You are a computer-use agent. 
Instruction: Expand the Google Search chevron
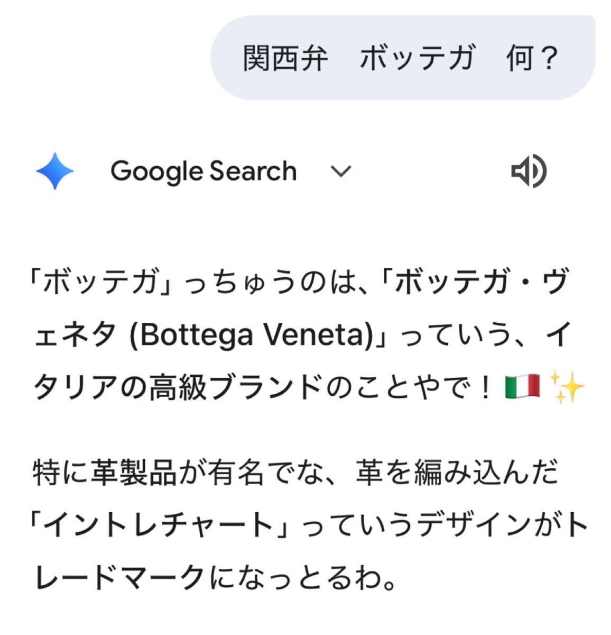(340, 171)
